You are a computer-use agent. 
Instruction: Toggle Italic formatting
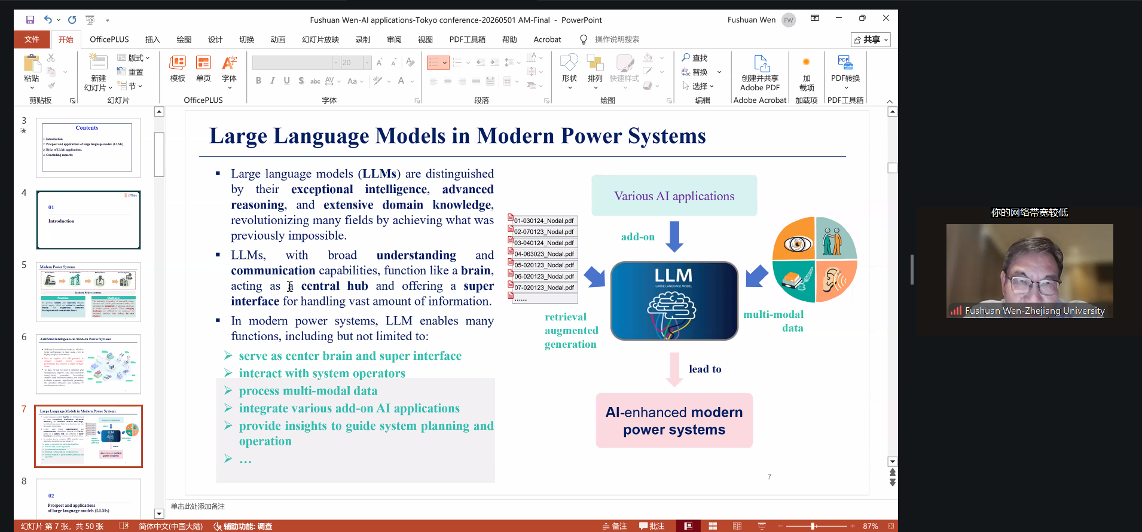tap(273, 81)
